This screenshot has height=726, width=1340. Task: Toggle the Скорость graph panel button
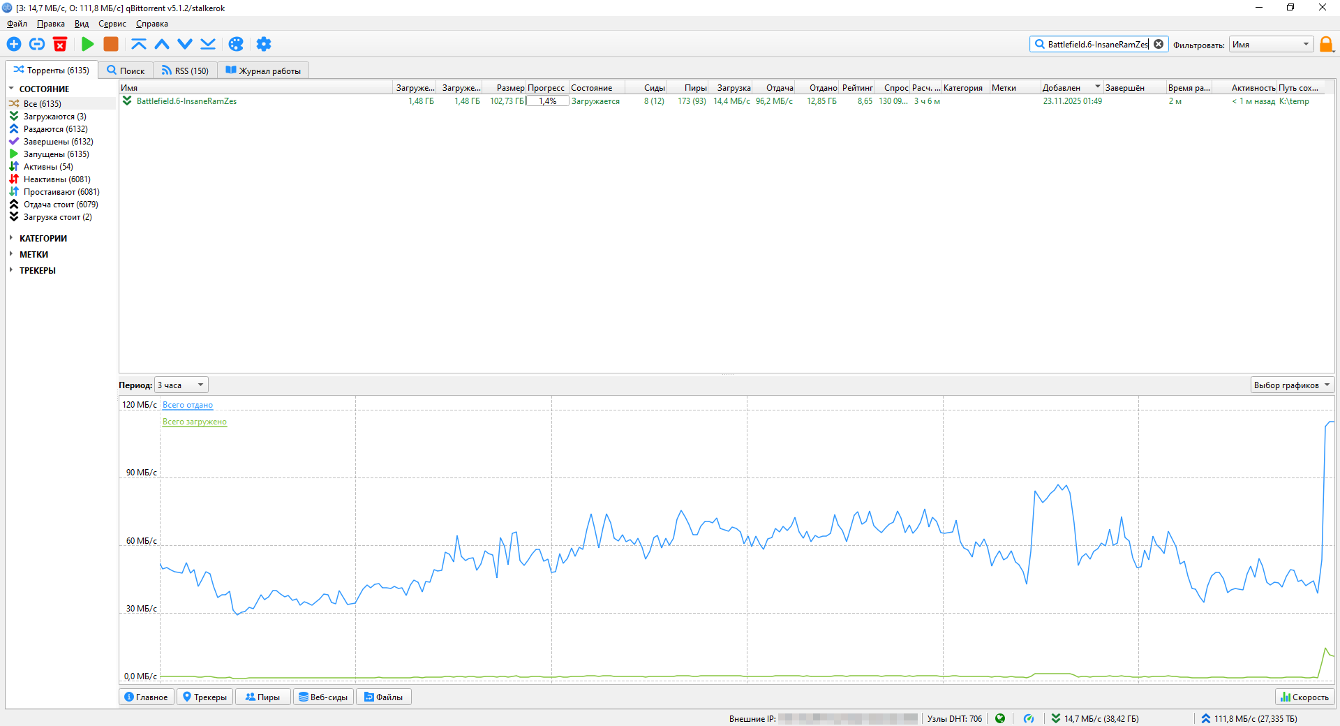pyautogui.click(x=1304, y=697)
